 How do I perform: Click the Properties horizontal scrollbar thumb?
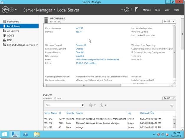click(x=84, y=85)
